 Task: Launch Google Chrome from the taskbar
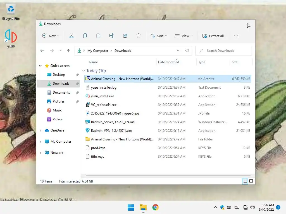[155, 207]
